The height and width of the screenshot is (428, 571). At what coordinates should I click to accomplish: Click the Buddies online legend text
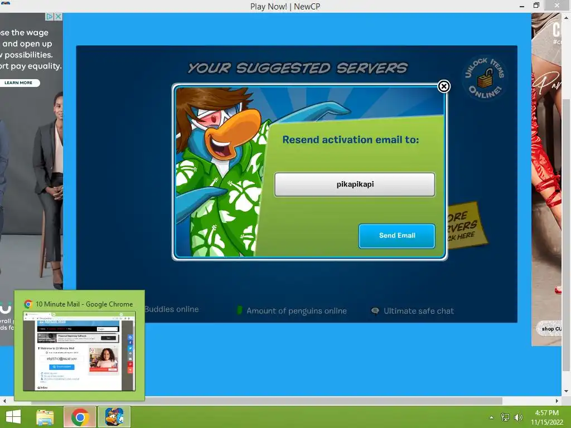pos(172,309)
